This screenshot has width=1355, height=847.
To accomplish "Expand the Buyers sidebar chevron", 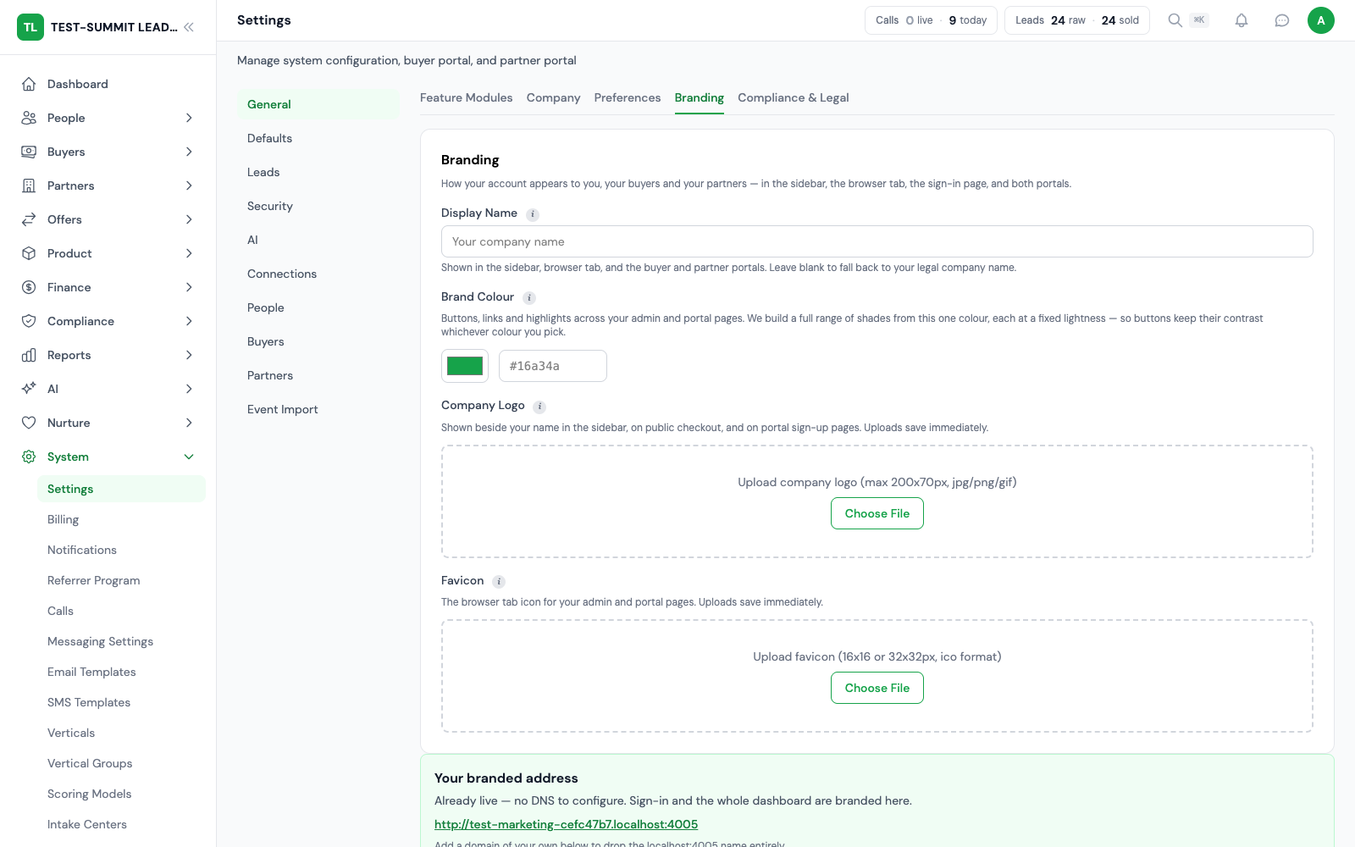I will 189,152.
